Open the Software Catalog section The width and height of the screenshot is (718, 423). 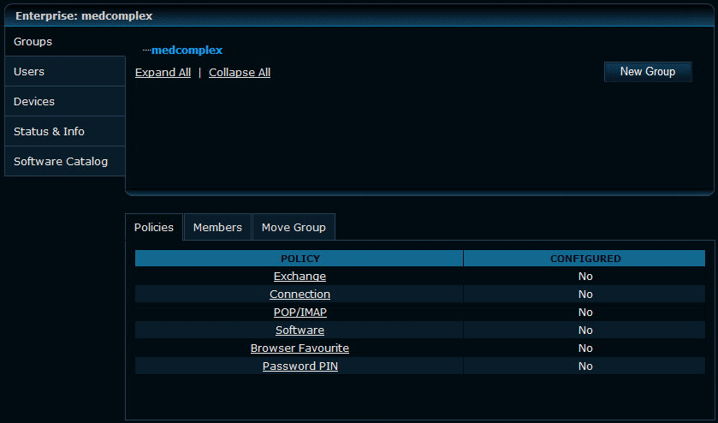coord(64,162)
